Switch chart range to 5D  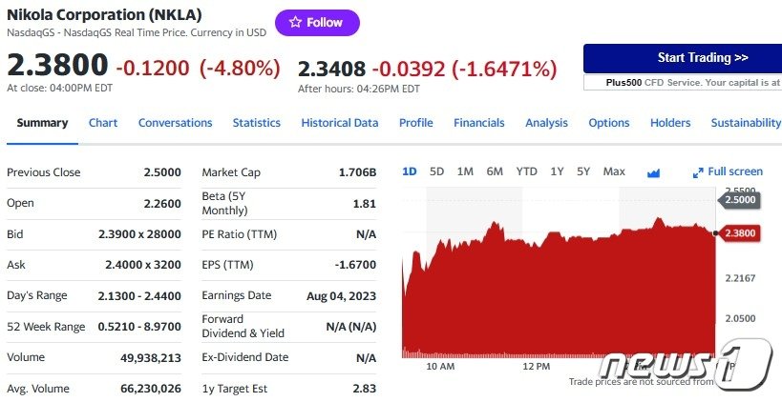pos(436,171)
